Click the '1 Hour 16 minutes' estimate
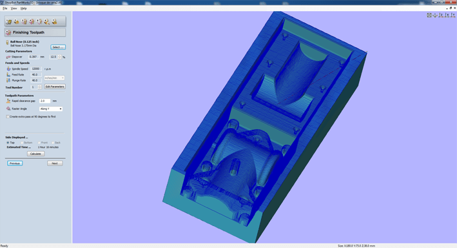The width and height of the screenshot is (457, 248). (x=48, y=147)
